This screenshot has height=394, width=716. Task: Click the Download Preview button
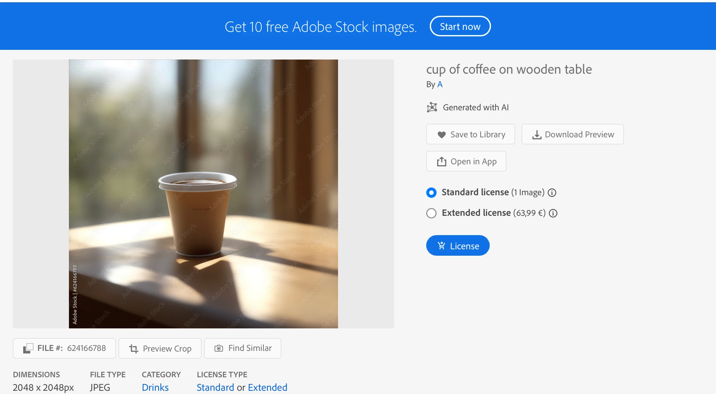(572, 134)
